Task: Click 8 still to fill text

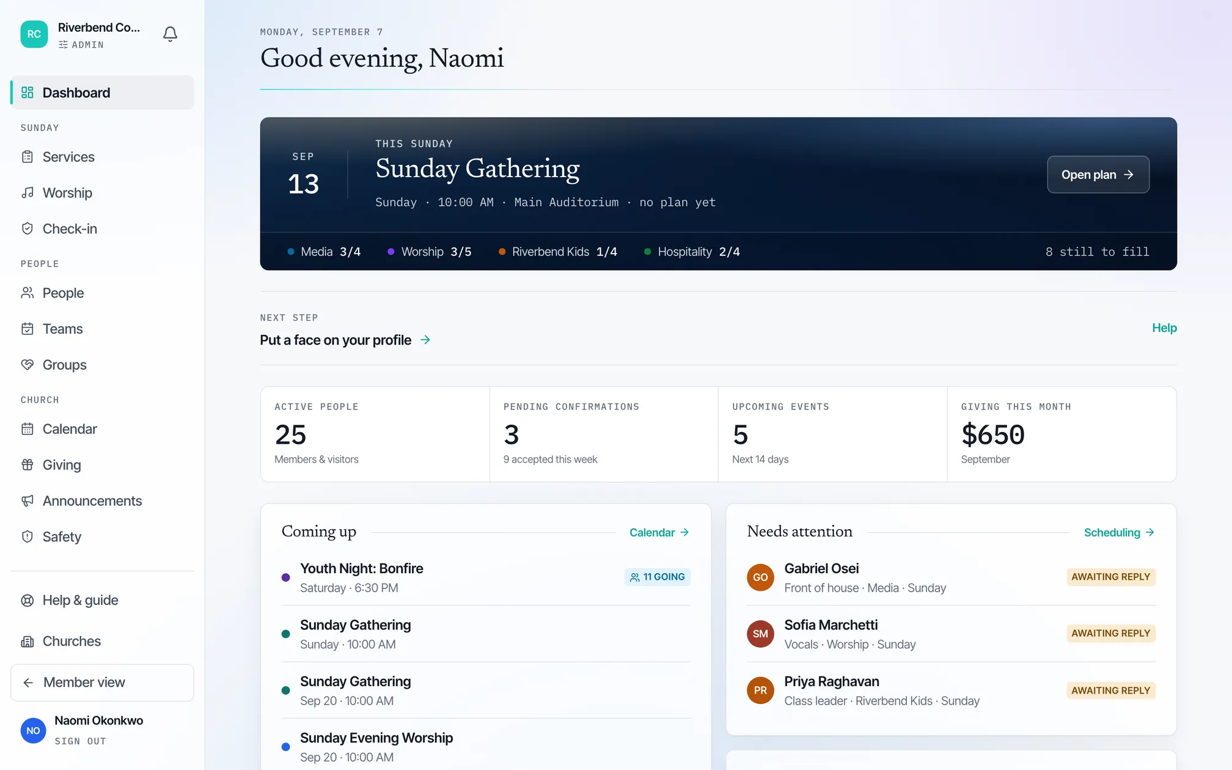Action: (x=1097, y=252)
